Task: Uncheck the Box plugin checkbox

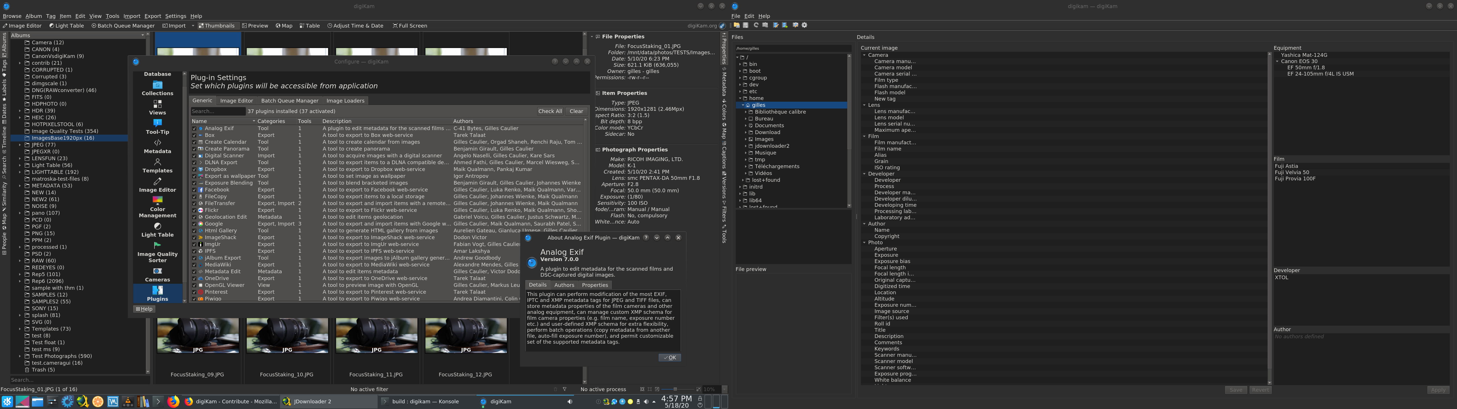Action: click(x=194, y=135)
